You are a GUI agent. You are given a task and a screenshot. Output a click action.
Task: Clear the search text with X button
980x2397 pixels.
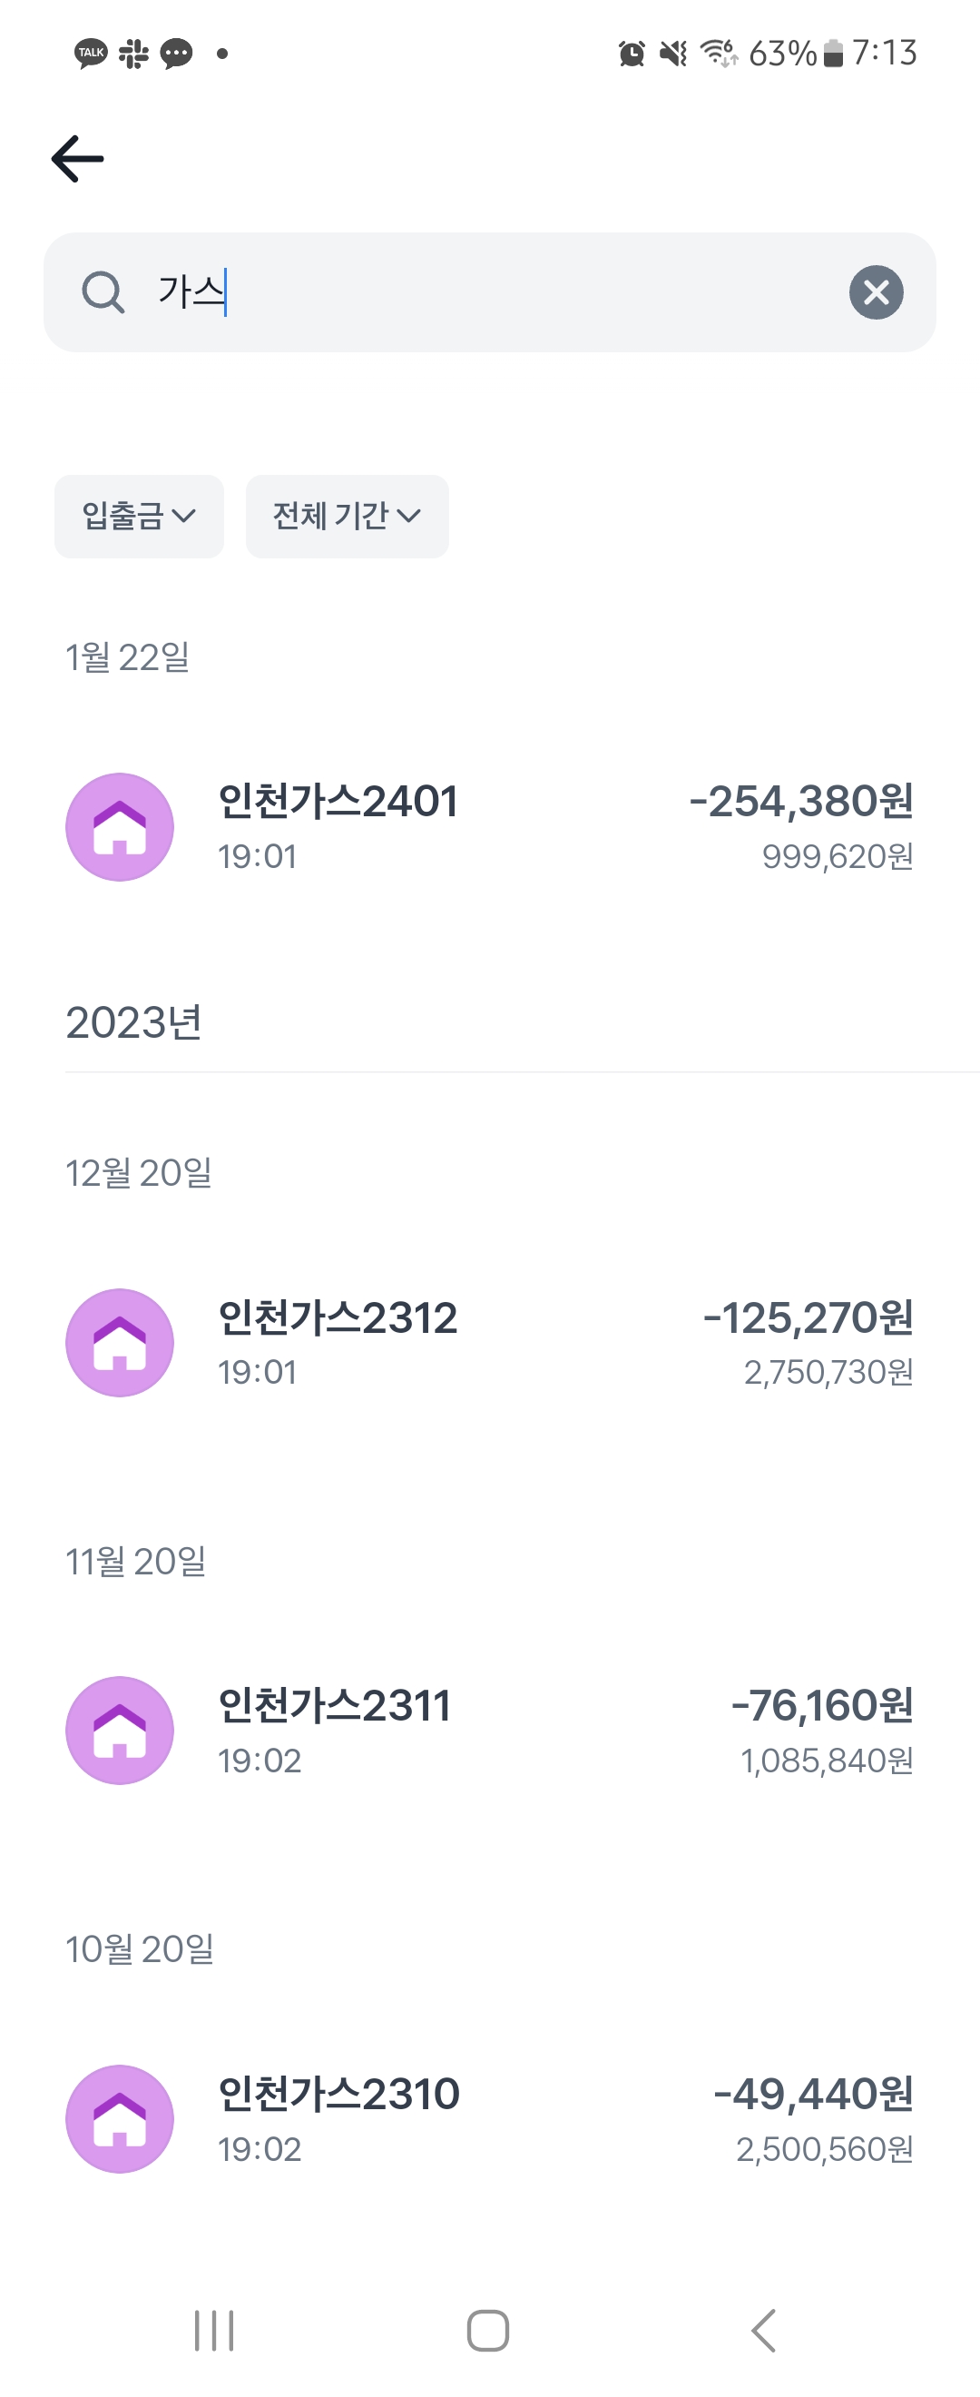[x=875, y=292]
